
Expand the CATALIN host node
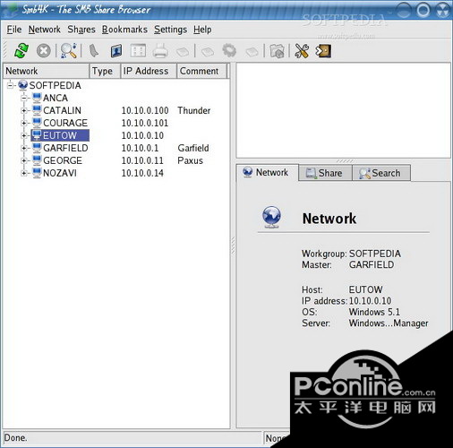coord(24,110)
